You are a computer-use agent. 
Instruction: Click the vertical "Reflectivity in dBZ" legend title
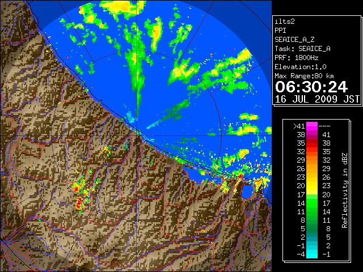(x=344, y=190)
